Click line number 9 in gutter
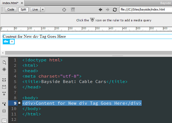 pos(15,103)
